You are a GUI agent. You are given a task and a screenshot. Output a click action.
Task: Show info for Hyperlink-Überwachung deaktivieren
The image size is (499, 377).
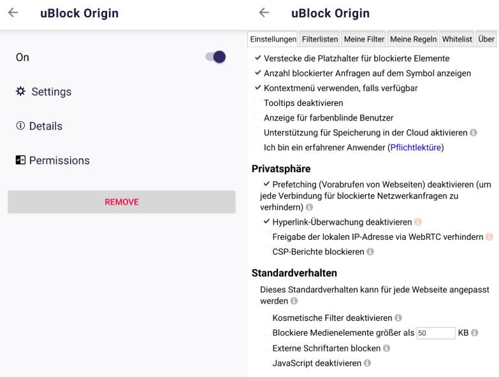[418, 222]
